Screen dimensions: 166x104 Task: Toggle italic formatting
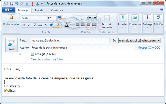coord(29,25)
